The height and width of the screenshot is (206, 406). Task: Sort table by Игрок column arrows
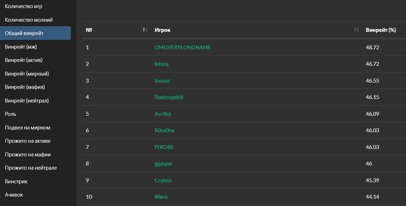coord(356,30)
